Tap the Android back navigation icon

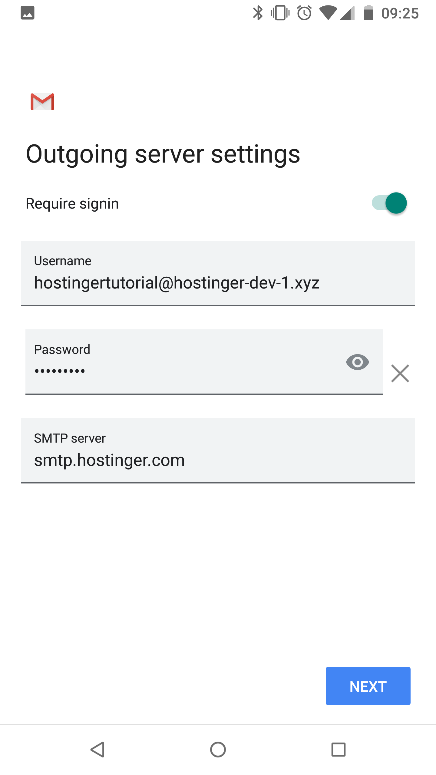tap(98, 750)
